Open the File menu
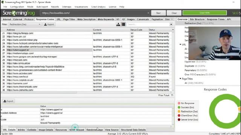 [x=5, y=7]
